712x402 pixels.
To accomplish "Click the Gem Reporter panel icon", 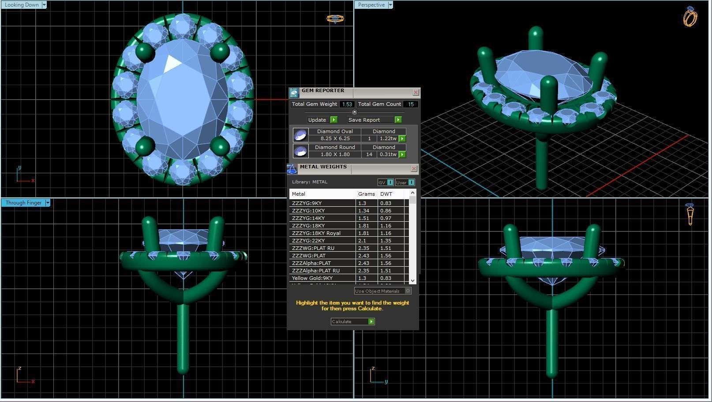I will tap(294, 93).
